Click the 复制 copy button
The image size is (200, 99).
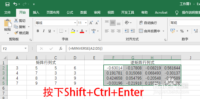pyautogui.click(x=20, y=27)
